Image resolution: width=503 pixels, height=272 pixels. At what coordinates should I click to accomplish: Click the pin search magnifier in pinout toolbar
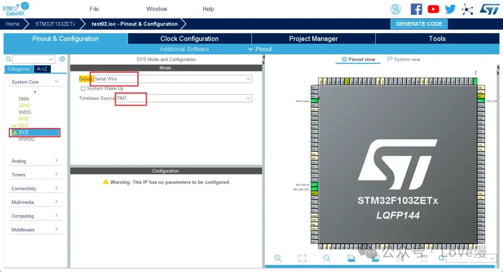pos(442,258)
